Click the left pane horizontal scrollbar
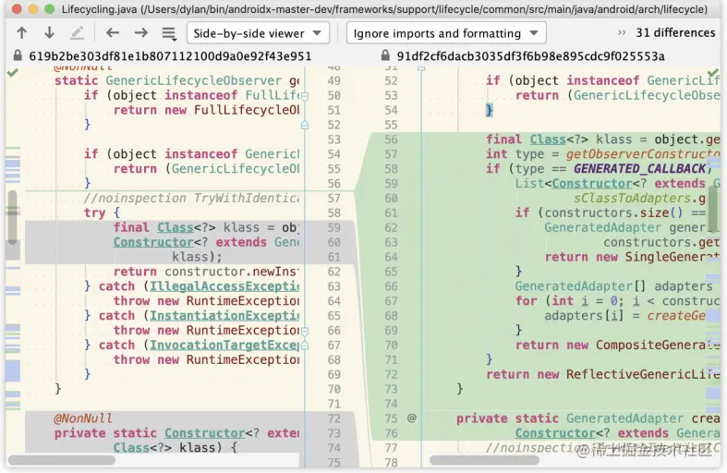 (x=62, y=460)
